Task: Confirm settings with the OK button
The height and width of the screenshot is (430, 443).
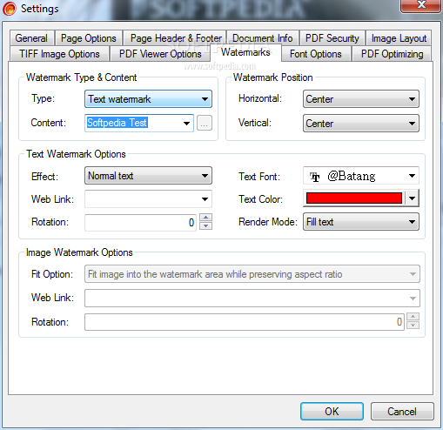Action: 332,412
